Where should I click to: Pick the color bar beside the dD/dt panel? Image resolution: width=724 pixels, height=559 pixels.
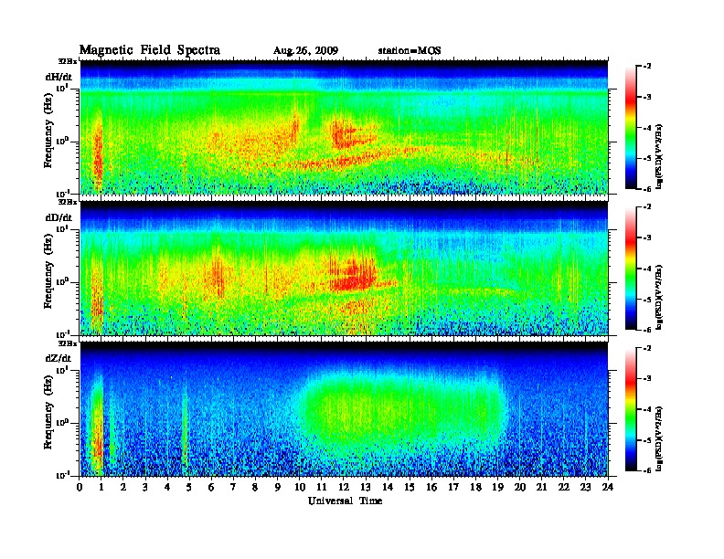click(631, 269)
